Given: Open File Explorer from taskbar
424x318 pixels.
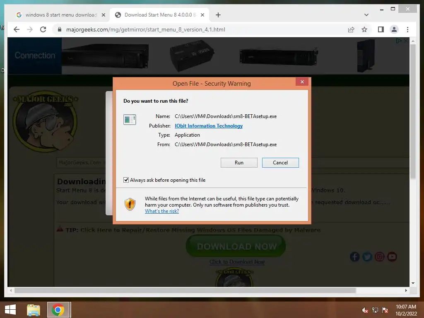Looking at the screenshot, I should pos(34,310).
